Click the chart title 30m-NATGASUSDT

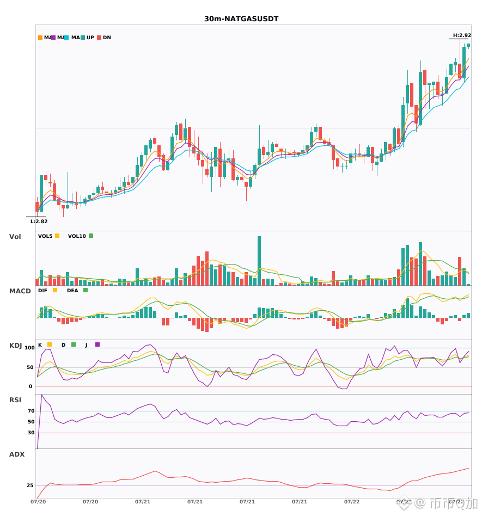[x=241, y=19]
